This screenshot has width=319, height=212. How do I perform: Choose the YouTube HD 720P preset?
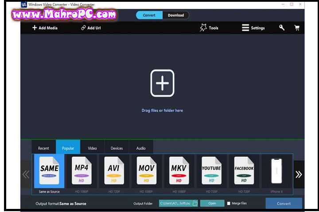pyautogui.click(x=211, y=174)
